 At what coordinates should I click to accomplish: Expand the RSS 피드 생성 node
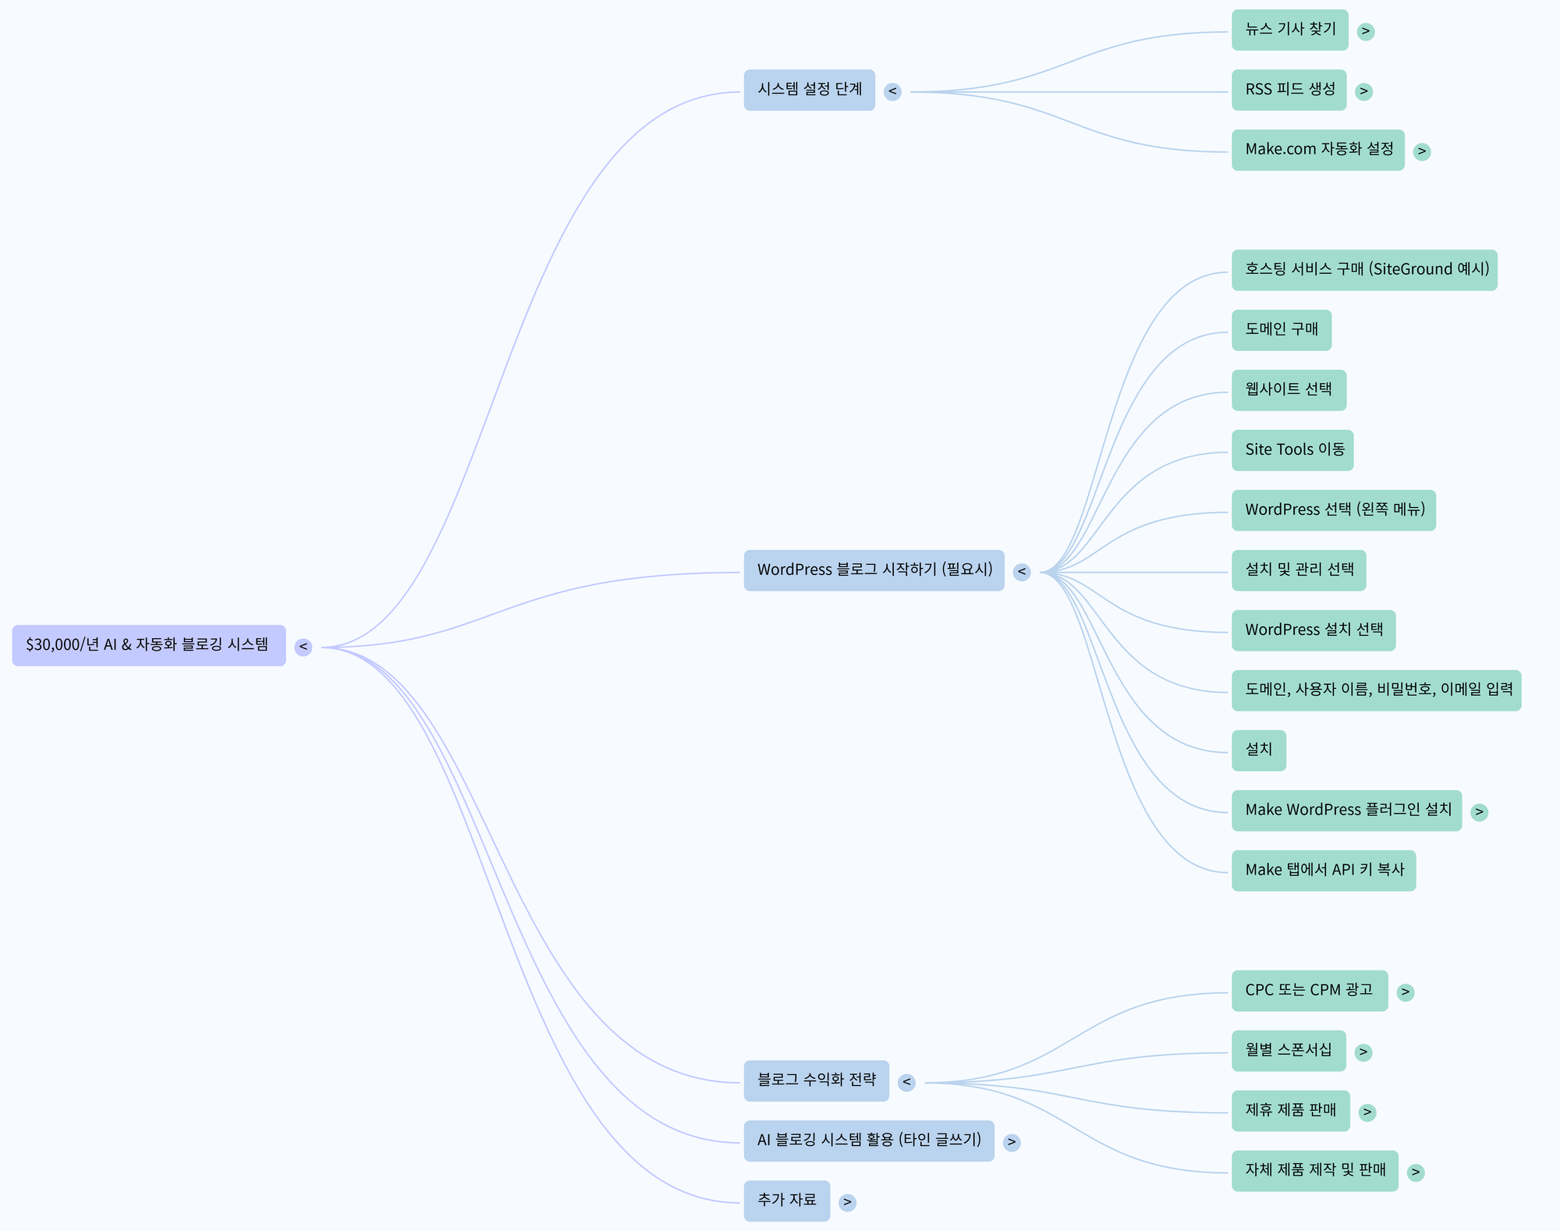[1363, 91]
